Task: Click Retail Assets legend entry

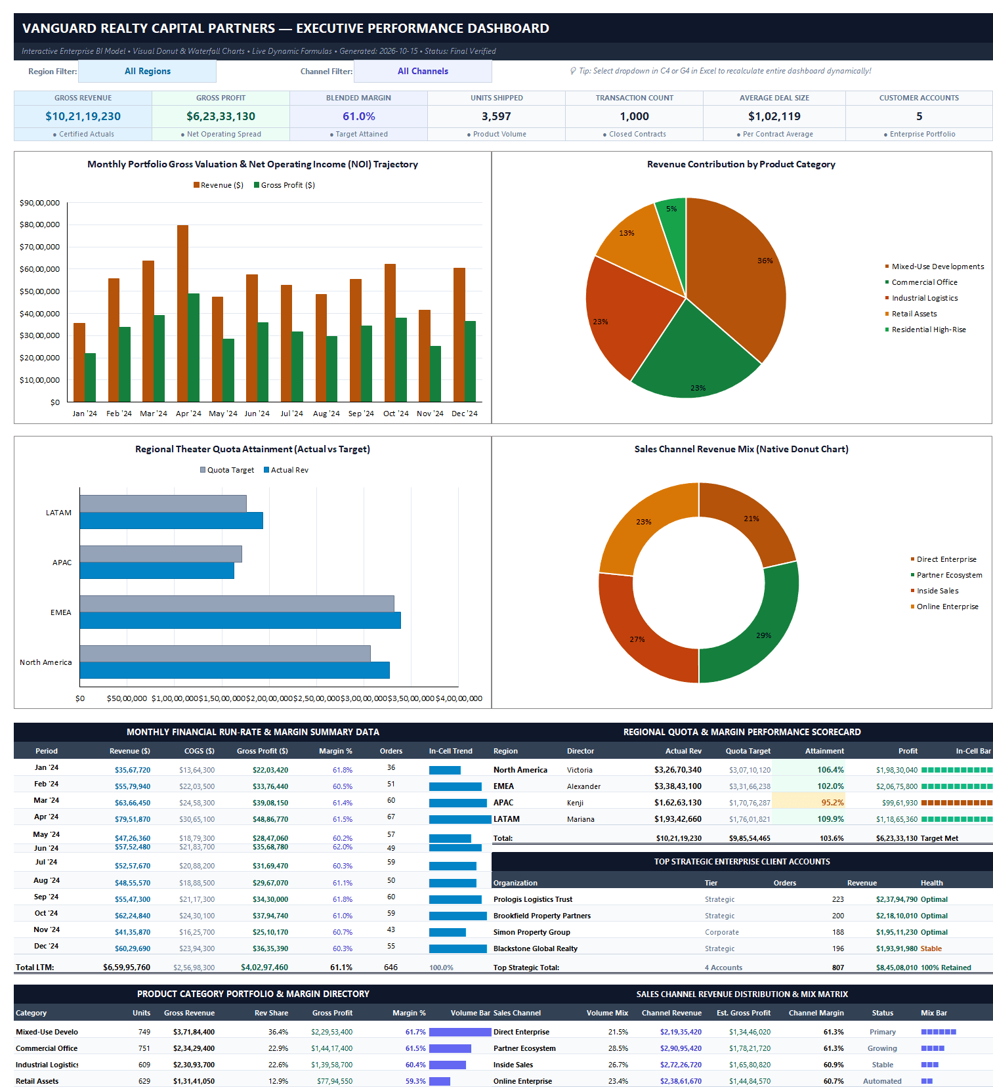Action: (x=911, y=314)
